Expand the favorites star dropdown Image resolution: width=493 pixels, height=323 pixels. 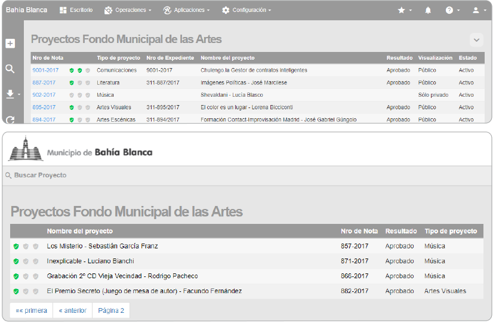point(405,10)
